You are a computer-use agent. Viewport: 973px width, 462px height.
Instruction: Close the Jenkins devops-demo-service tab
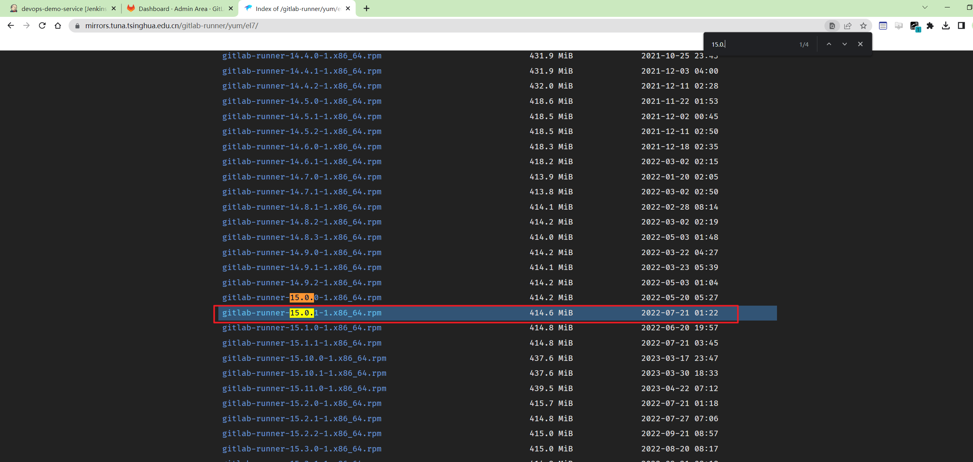pyautogui.click(x=114, y=8)
